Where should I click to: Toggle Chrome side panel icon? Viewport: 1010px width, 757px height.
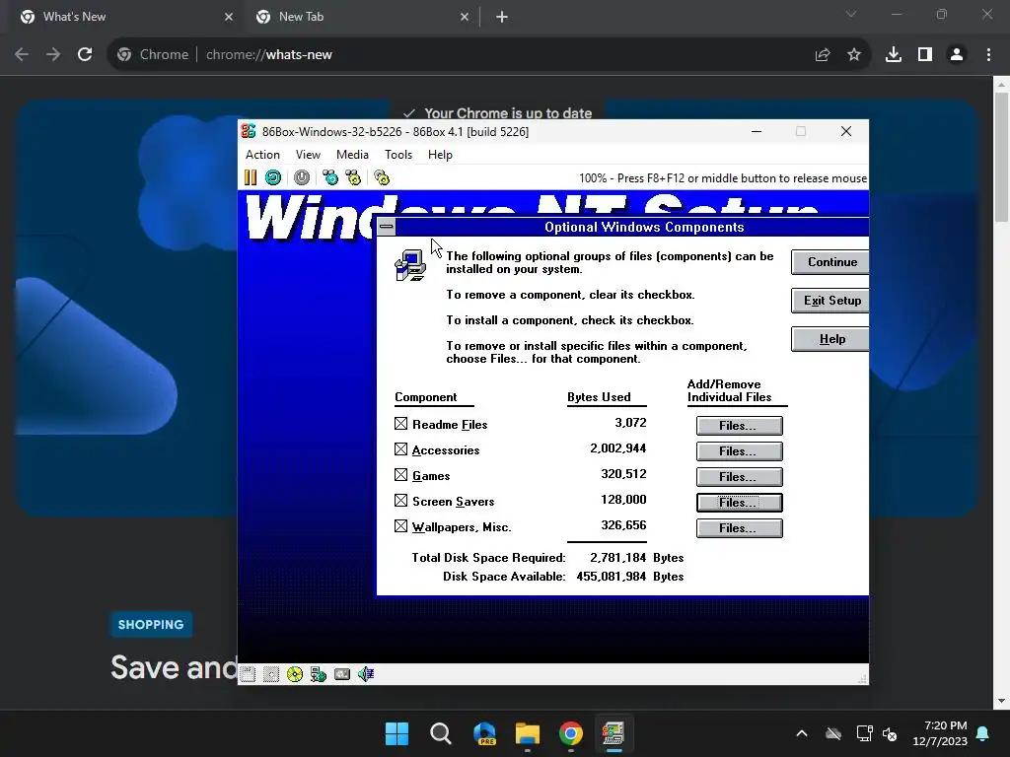[925, 55]
